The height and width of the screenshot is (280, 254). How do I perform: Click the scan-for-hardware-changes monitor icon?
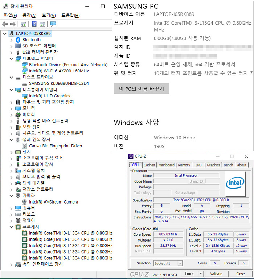[x=53, y=24]
